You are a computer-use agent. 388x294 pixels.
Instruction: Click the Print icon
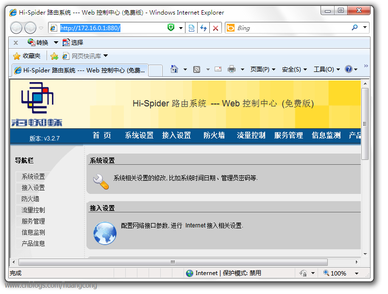click(232, 69)
